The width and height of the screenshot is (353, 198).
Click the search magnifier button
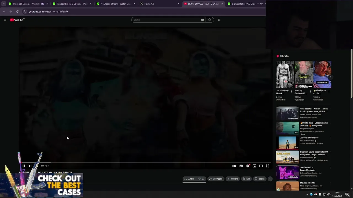tap(210, 20)
